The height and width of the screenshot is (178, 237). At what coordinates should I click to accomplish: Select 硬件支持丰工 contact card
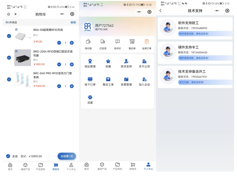(x=195, y=53)
